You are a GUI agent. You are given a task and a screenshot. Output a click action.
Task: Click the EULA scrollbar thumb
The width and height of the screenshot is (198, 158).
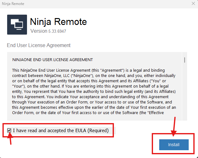(x=185, y=60)
